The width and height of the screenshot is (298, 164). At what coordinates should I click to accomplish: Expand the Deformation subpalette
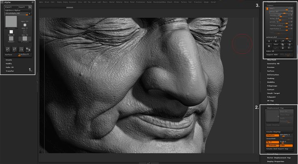click(273, 75)
